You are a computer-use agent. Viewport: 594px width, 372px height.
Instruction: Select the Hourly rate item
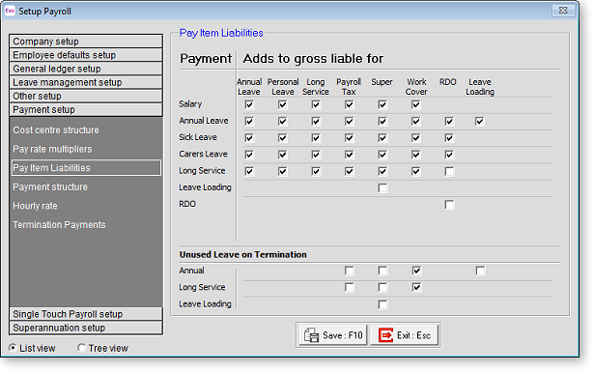(x=35, y=206)
